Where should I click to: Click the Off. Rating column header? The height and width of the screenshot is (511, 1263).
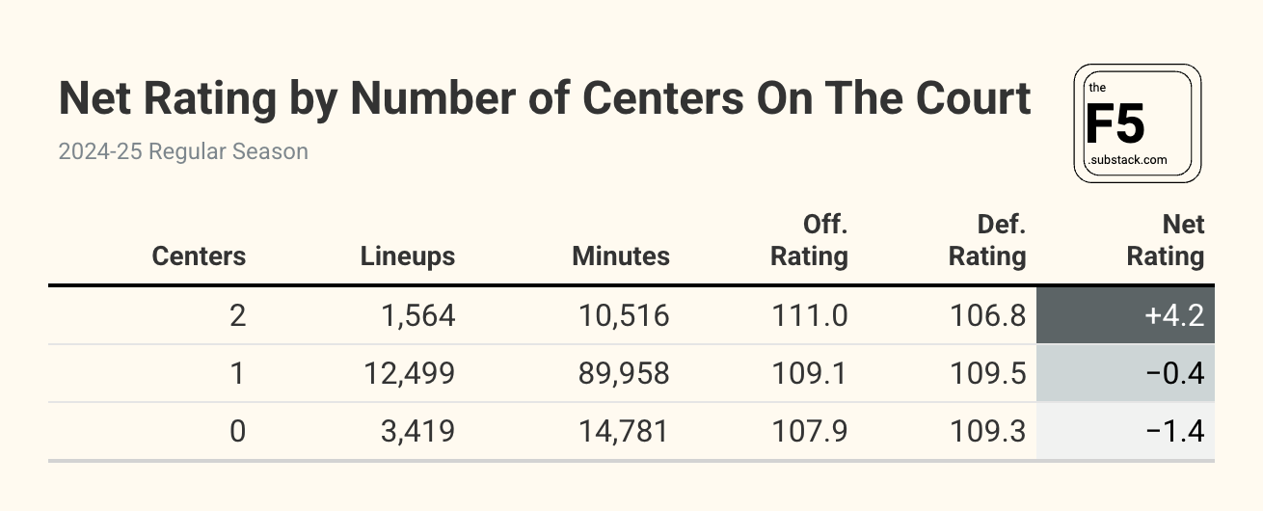click(810, 241)
